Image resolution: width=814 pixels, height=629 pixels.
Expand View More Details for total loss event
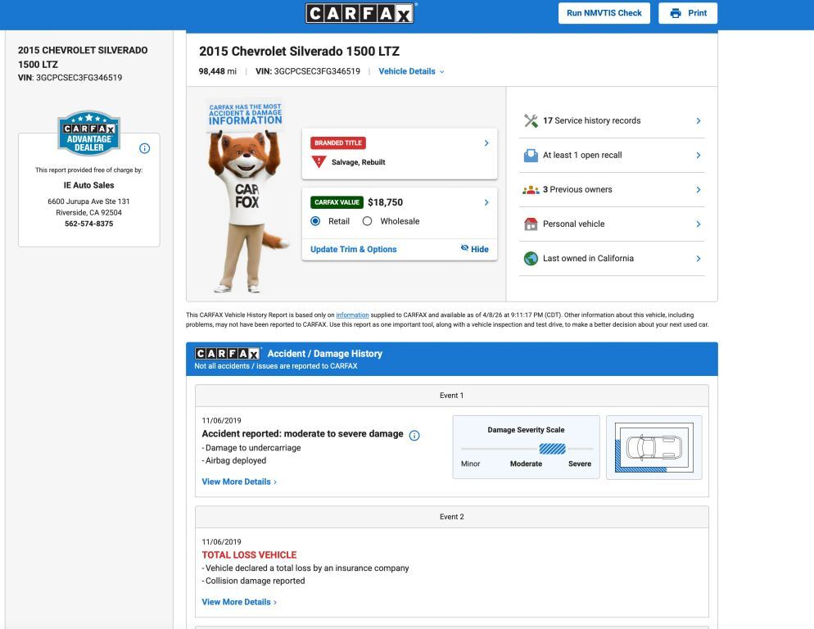coord(239,602)
